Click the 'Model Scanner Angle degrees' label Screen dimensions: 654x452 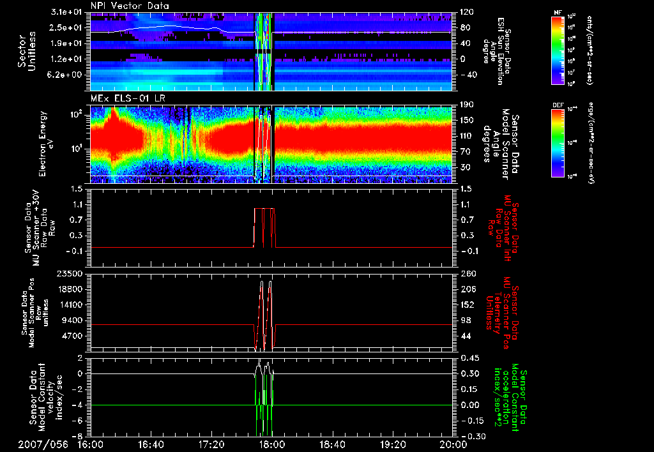pyautogui.click(x=501, y=145)
